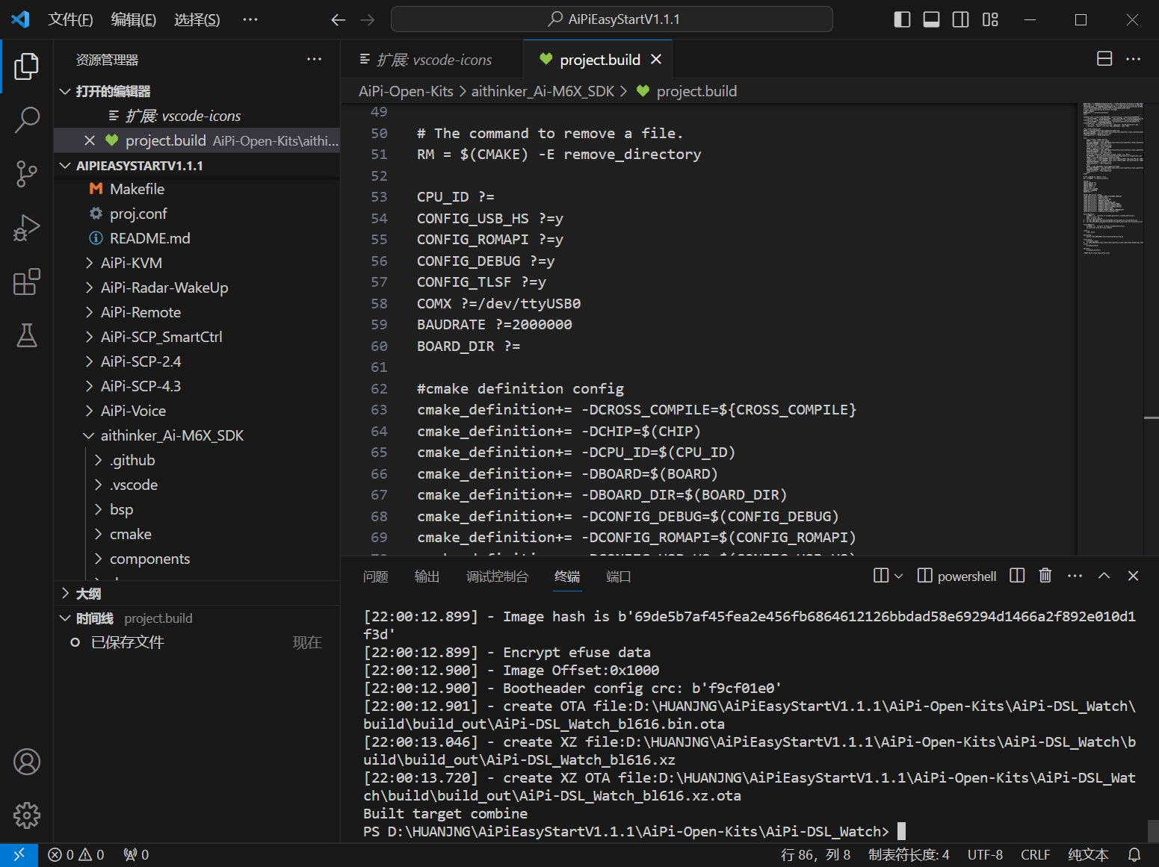Expand the AiPi-Voice folder

pos(197,411)
